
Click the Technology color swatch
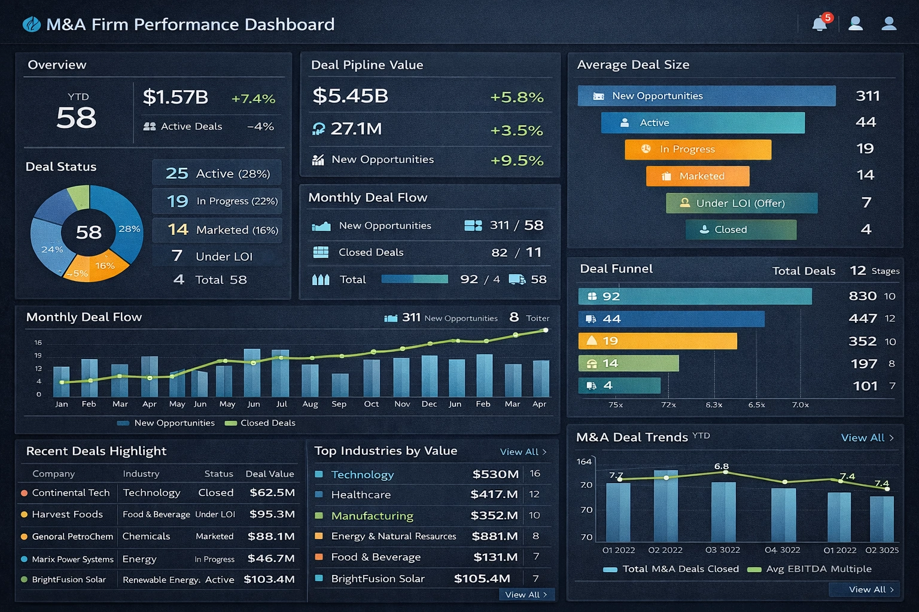(x=318, y=474)
